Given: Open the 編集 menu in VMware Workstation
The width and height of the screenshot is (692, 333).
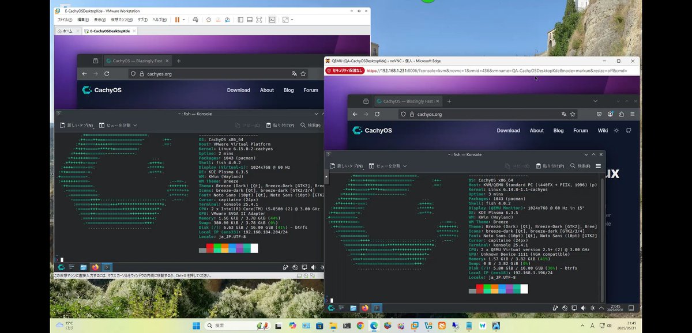Looking at the screenshot, I should coord(82,20).
